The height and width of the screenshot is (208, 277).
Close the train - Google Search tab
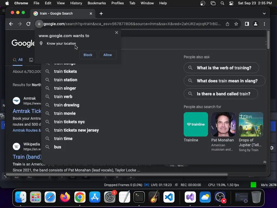click(91, 14)
